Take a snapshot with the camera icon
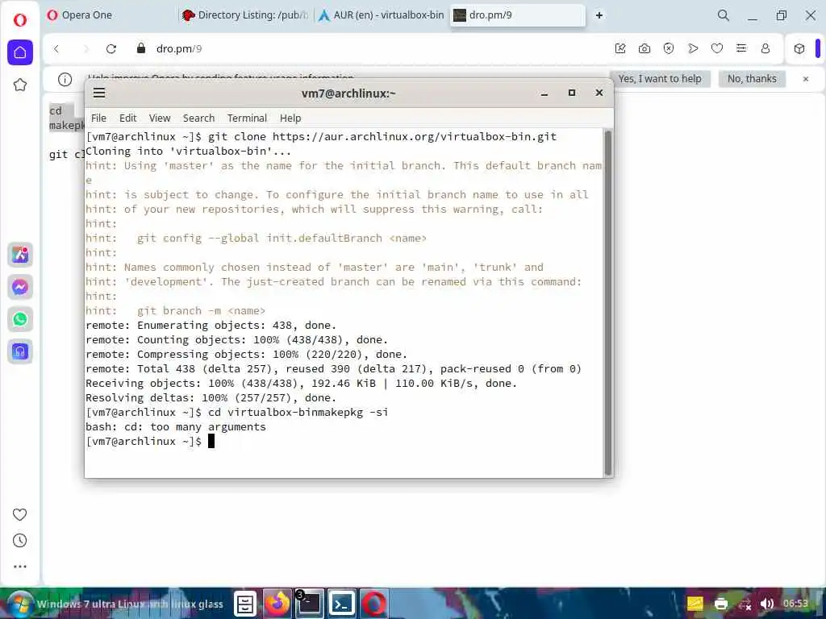This screenshot has height=619, width=826. pyautogui.click(x=645, y=48)
